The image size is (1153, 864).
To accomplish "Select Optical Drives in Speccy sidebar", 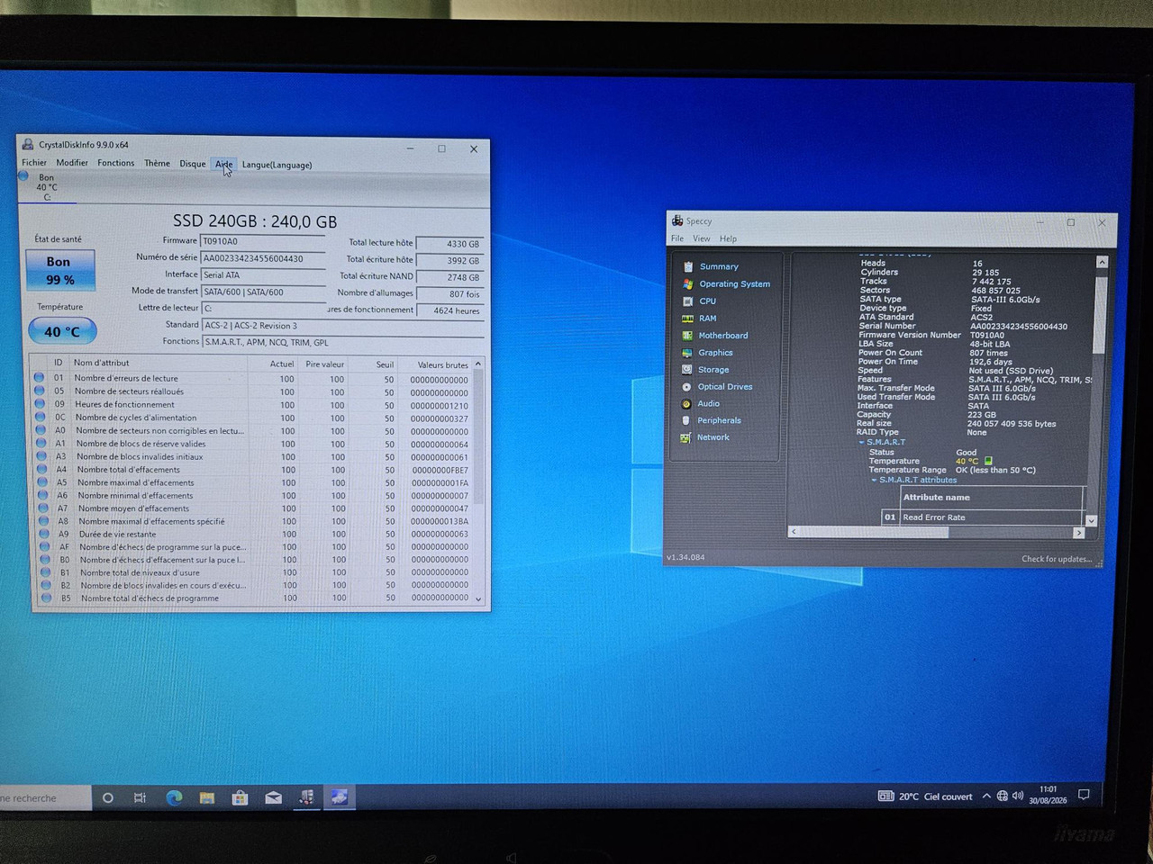I will click(x=724, y=387).
